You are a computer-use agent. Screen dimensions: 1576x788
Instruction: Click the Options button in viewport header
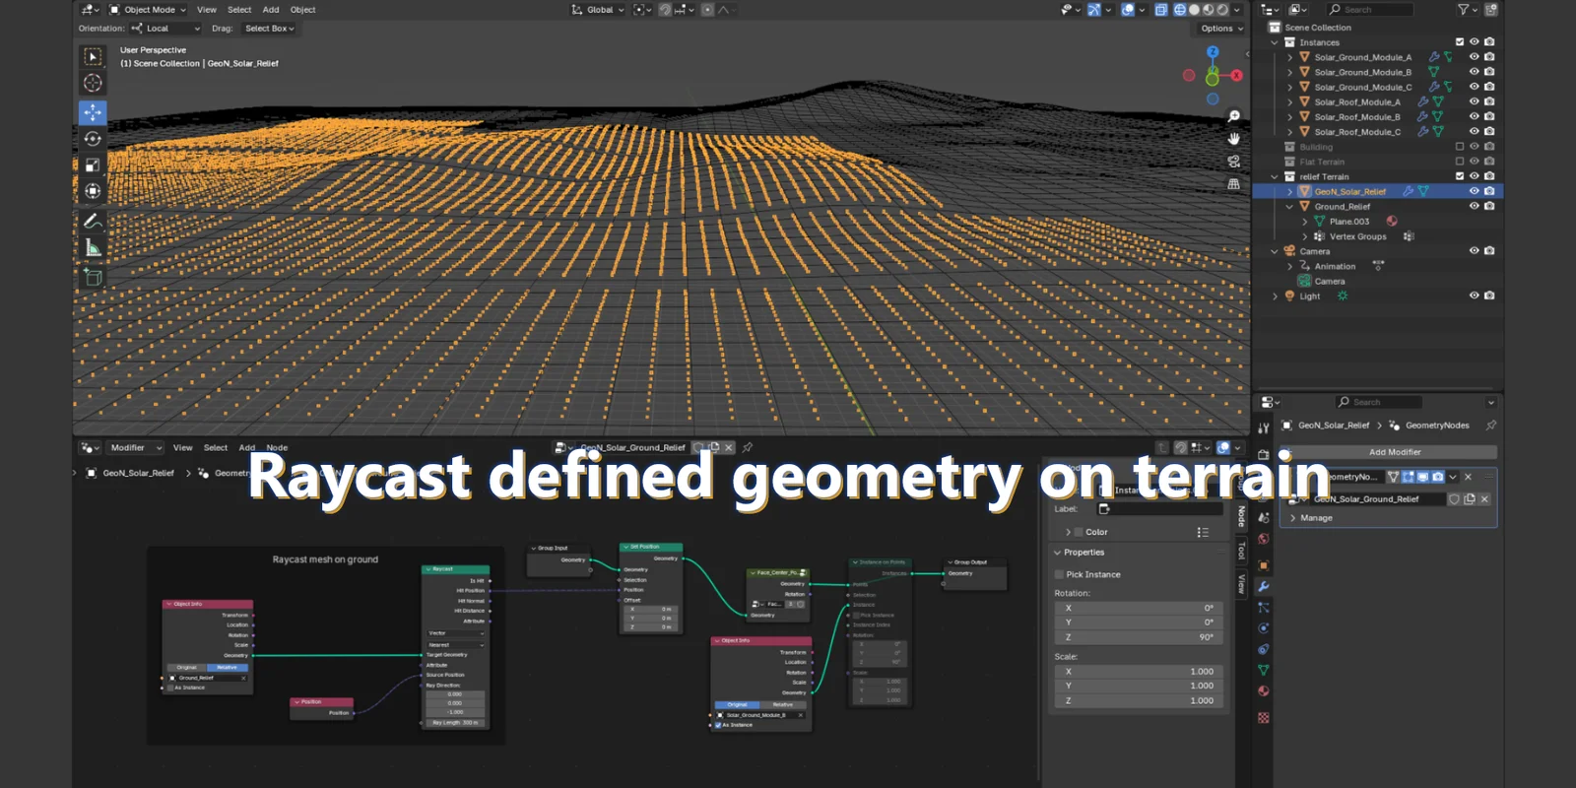1221,29
